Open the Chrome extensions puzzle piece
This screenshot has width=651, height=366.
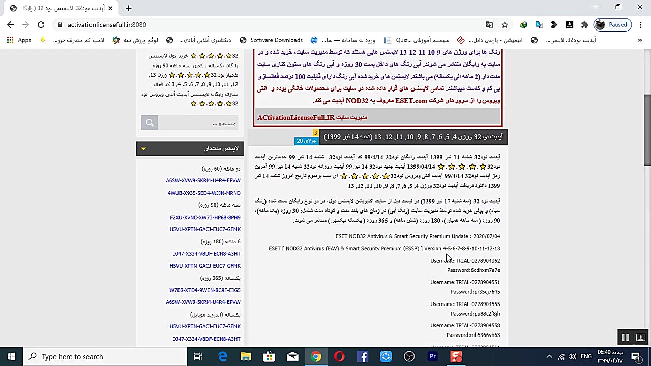pos(584,24)
